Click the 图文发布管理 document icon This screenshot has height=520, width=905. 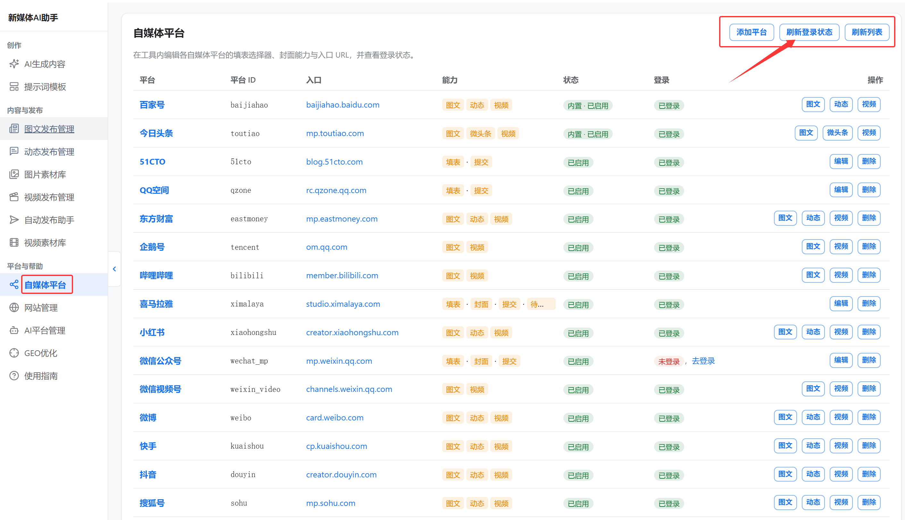(14, 129)
